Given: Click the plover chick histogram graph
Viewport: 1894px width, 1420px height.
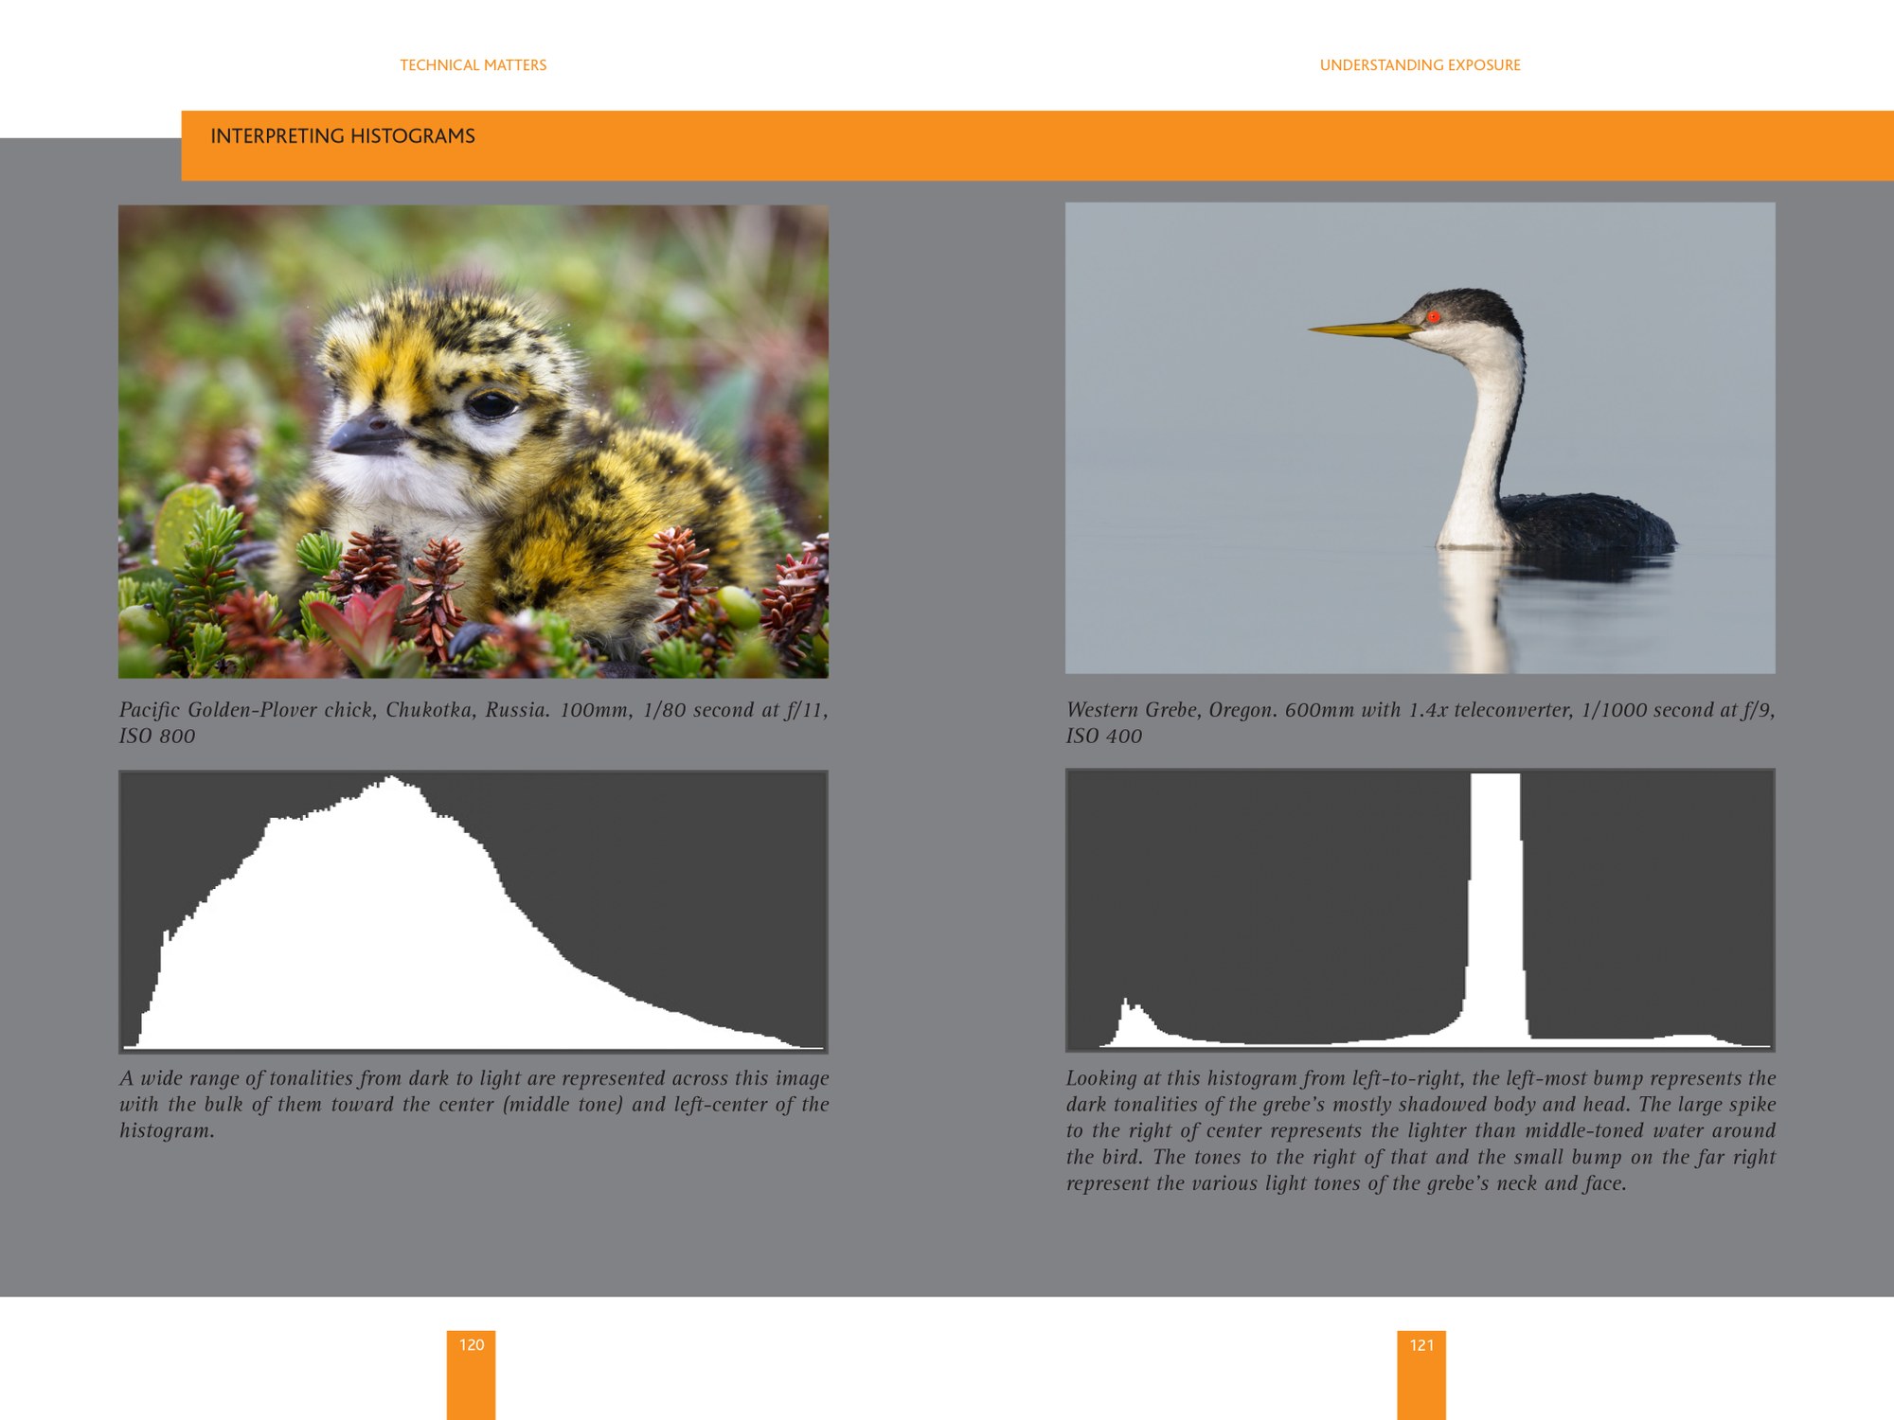Looking at the screenshot, I should [x=473, y=911].
